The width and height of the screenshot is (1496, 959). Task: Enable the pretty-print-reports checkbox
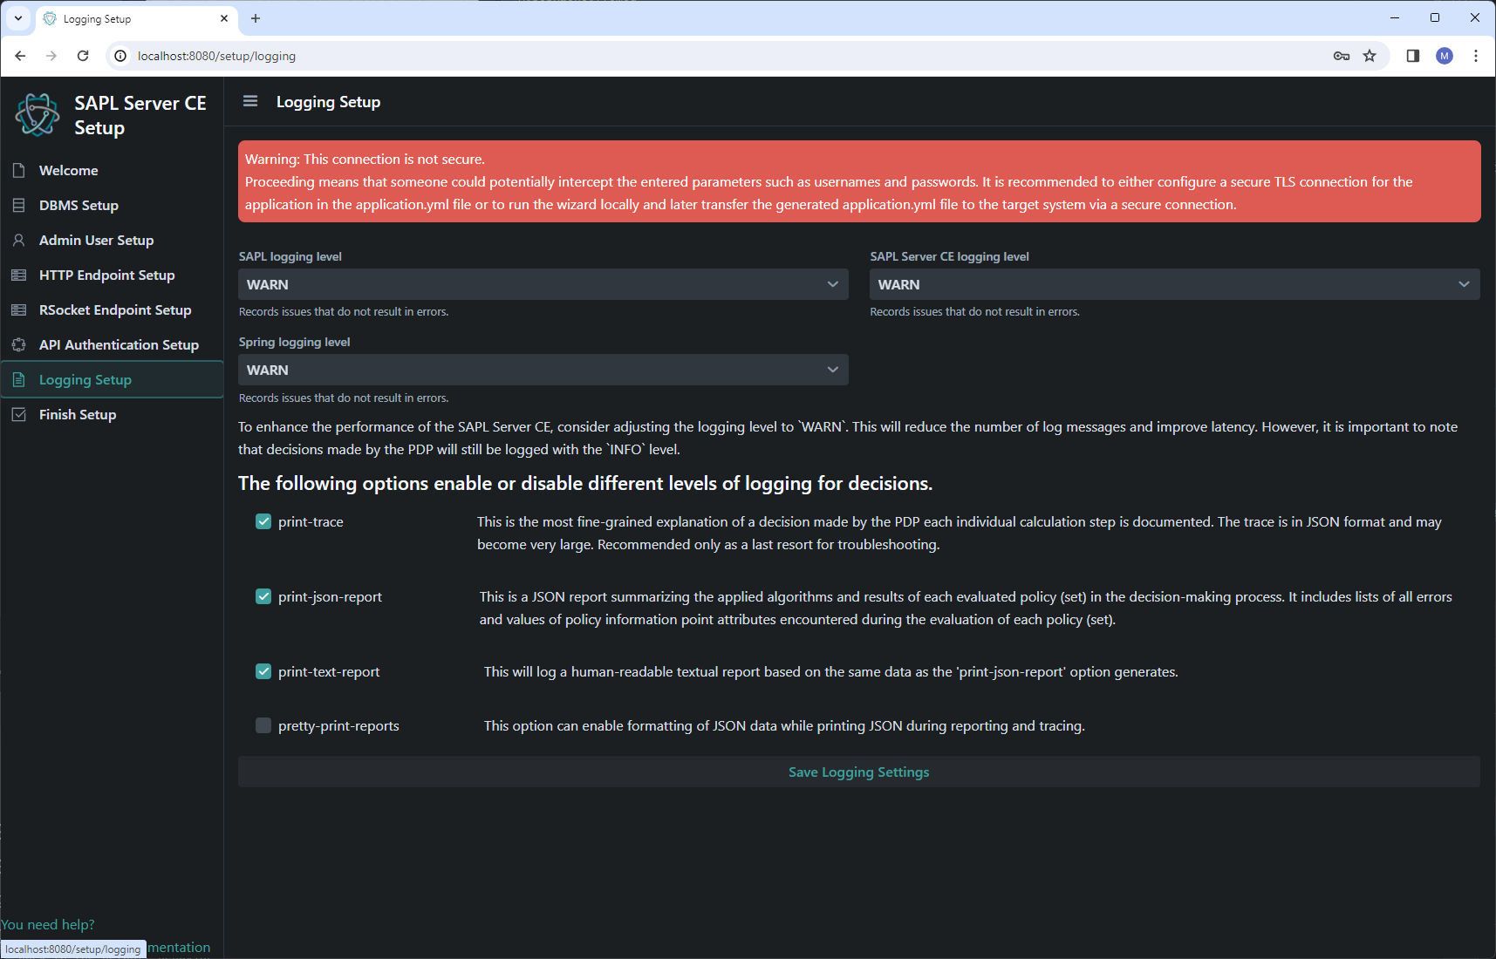coord(263,725)
